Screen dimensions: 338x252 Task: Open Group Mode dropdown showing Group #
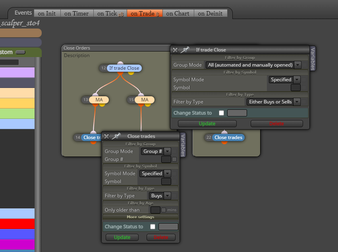pos(156,151)
